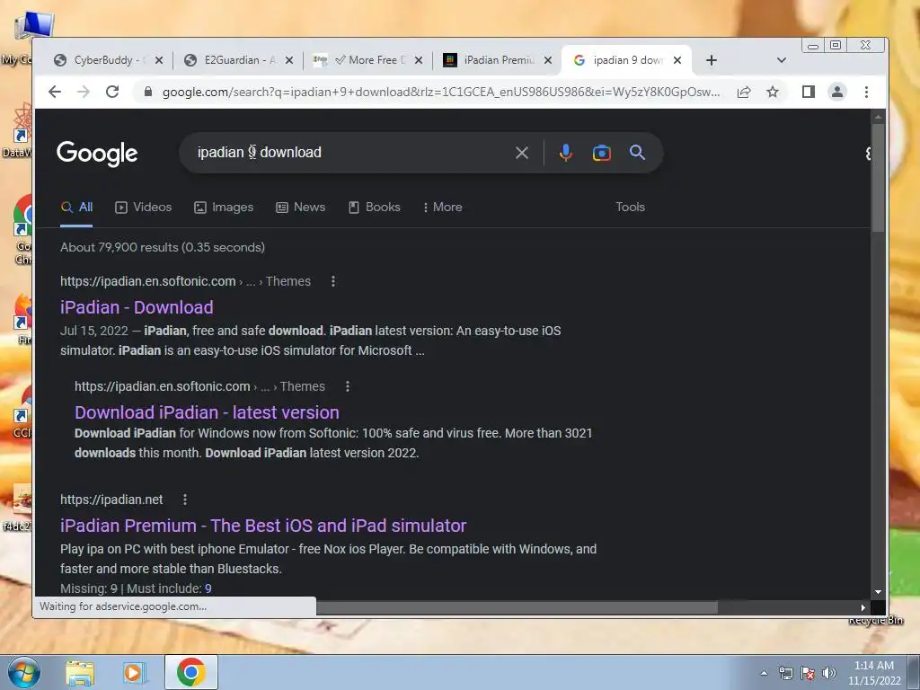Click the Google logo
This screenshot has width=920, height=690.
(x=97, y=154)
